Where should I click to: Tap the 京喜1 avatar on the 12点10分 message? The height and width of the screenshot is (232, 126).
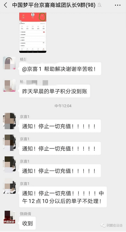(x=9, y=186)
